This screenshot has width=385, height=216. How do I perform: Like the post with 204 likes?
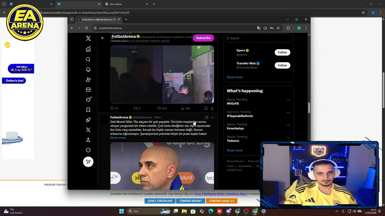[162, 108]
